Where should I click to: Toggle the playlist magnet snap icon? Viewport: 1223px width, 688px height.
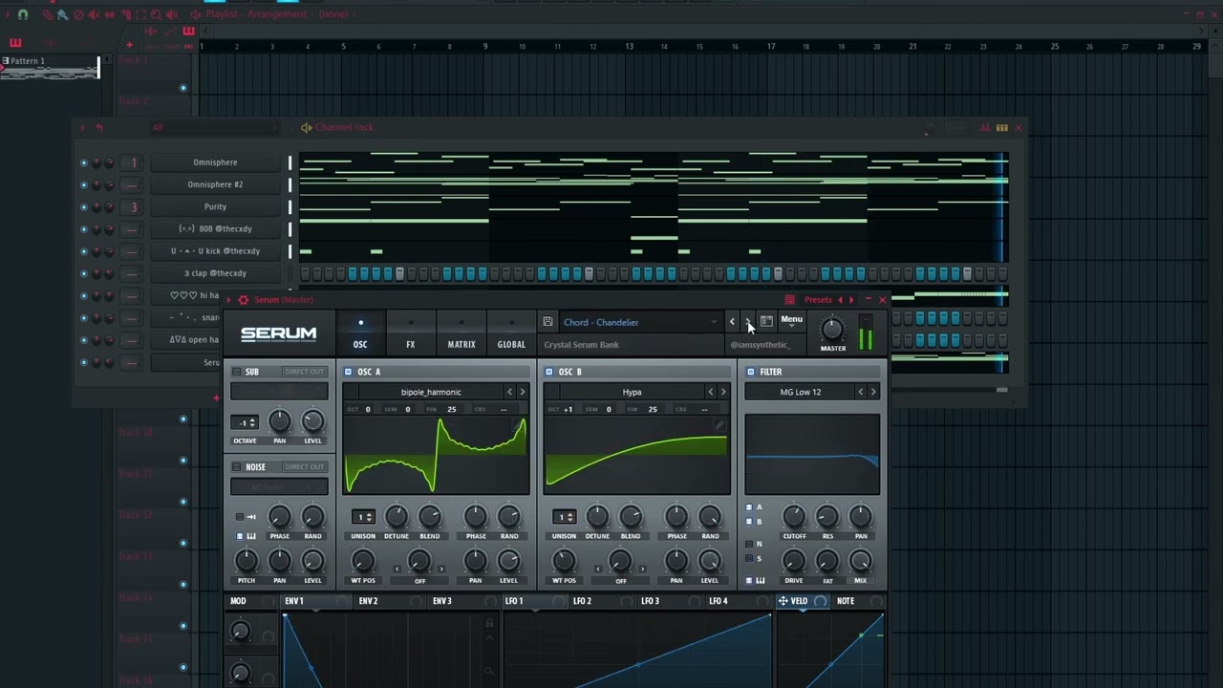23,14
